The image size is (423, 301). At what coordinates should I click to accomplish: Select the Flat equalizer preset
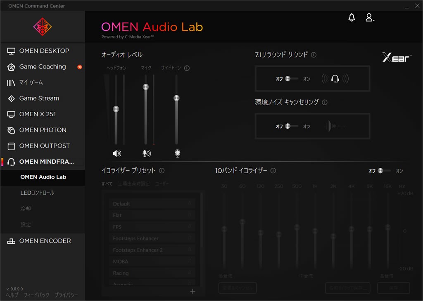[152, 215]
